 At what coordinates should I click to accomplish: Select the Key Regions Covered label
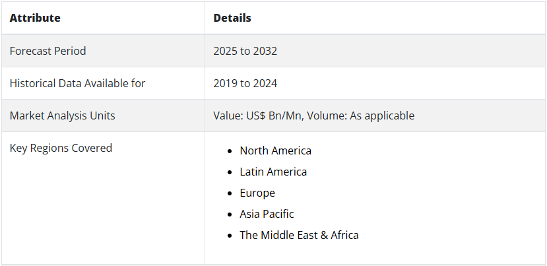(61, 148)
